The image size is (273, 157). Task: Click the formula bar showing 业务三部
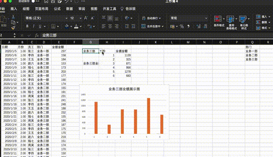(x=157, y=35)
